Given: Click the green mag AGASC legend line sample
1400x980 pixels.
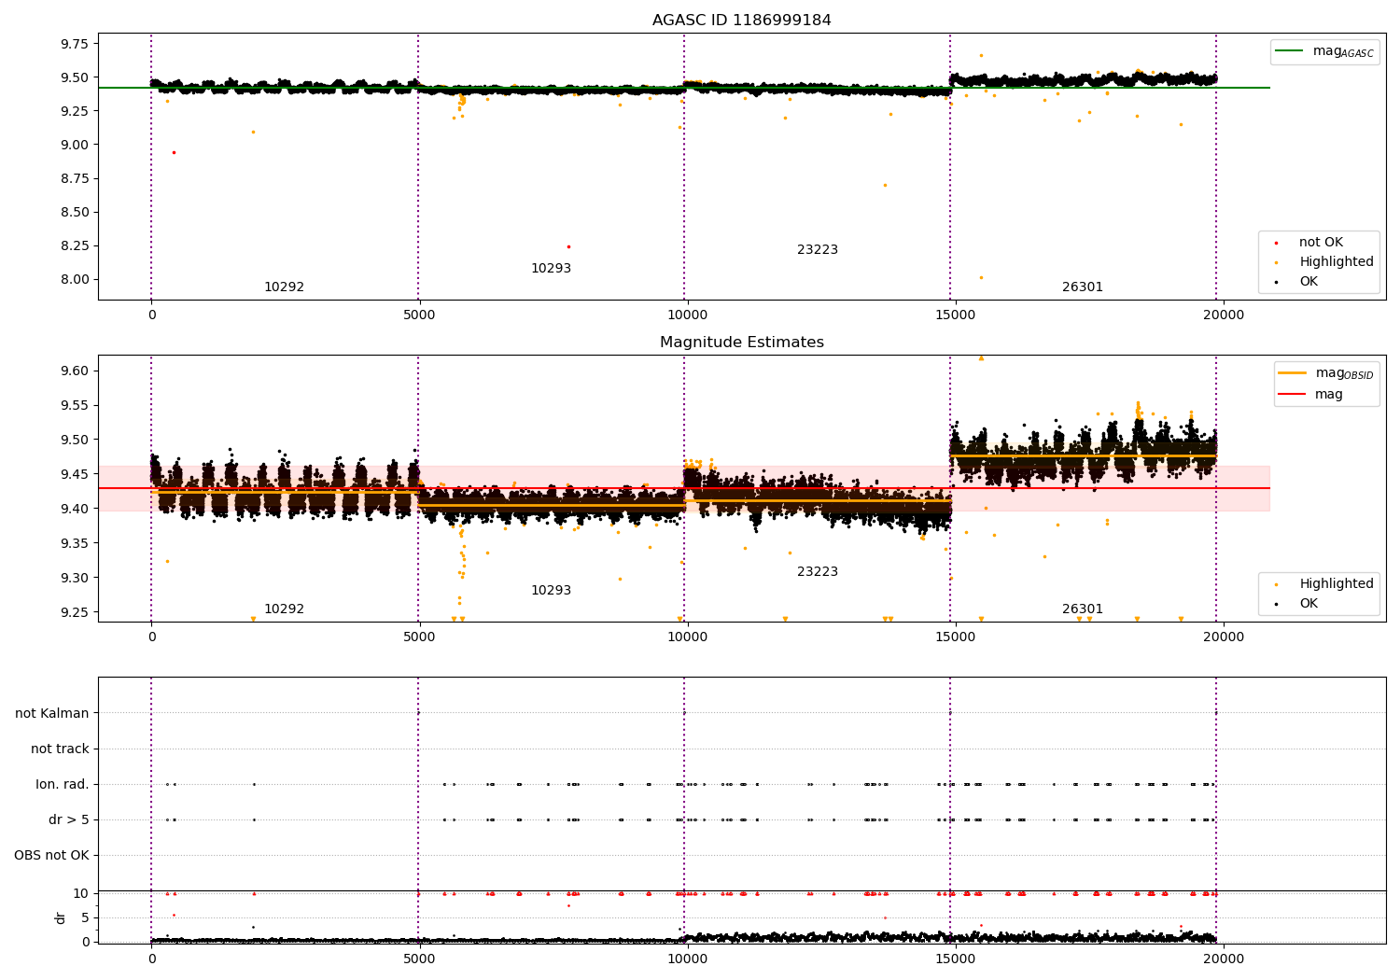Looking at the screenshot, I should pyautogui.click(x=1290, y=51).
